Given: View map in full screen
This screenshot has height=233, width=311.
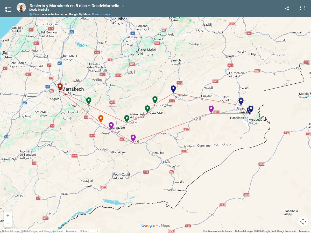Looking at the screenshot, I should pyautogui.click(x=302, y=8).
